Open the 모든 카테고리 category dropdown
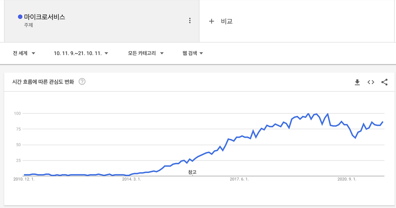The width and height of the screenshot is (396, 208). tap(143, 53)
